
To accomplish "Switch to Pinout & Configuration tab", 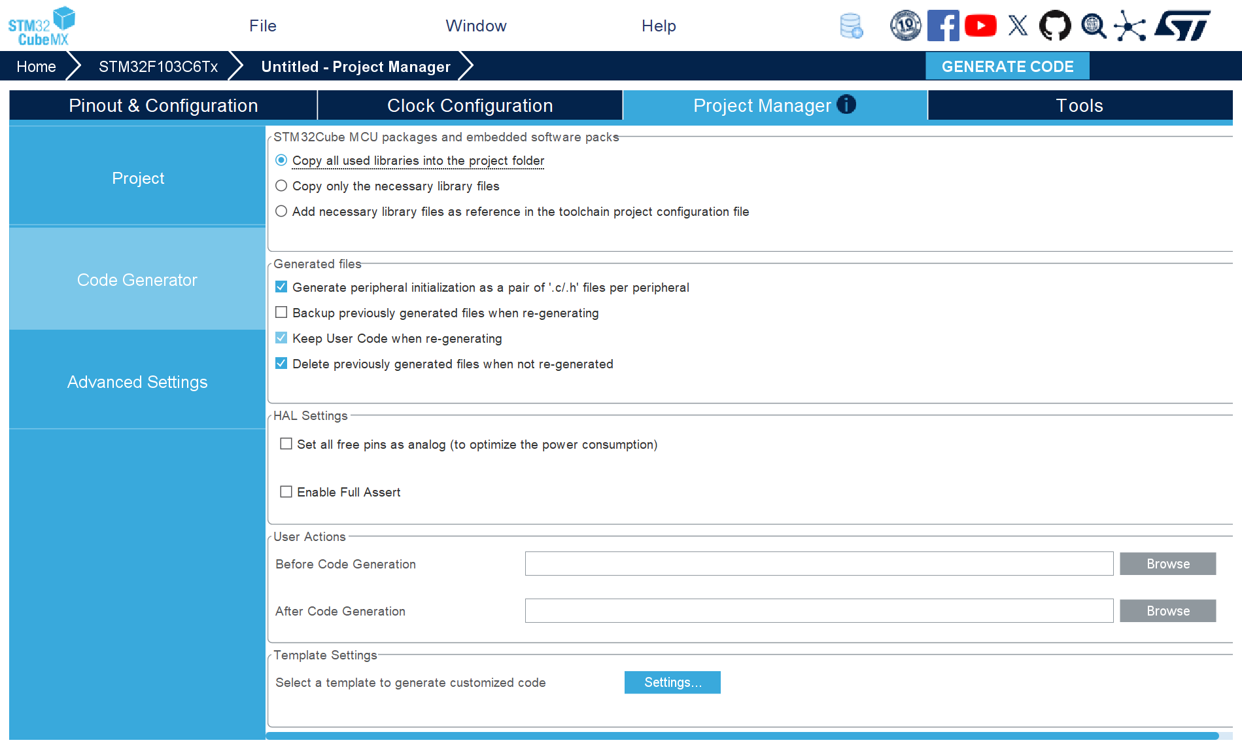I will (164, 105).
